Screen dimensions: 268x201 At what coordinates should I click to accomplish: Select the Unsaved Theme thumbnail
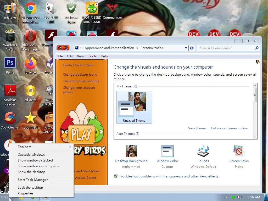coord(134,107)
